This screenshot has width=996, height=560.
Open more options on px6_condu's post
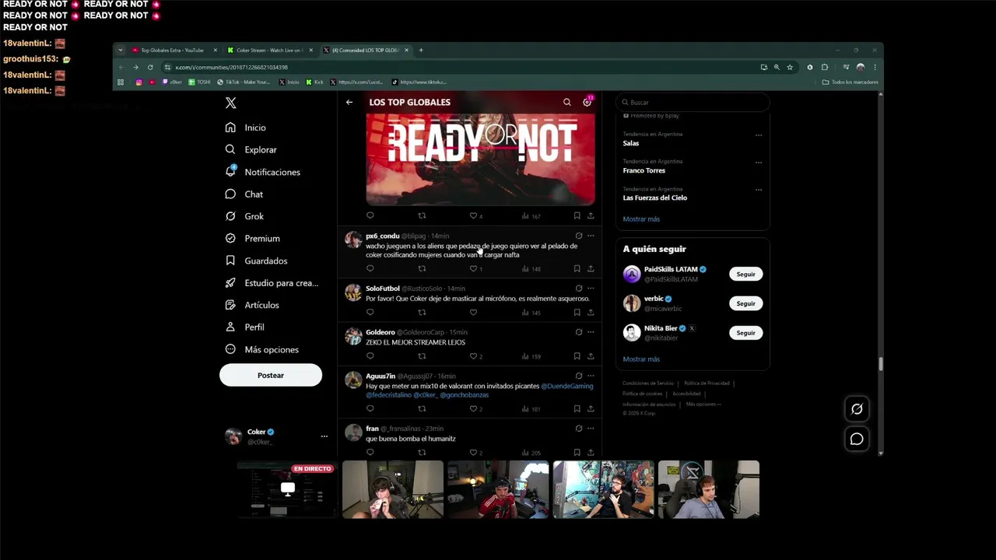pyautogui.click(x=591, y=236)
